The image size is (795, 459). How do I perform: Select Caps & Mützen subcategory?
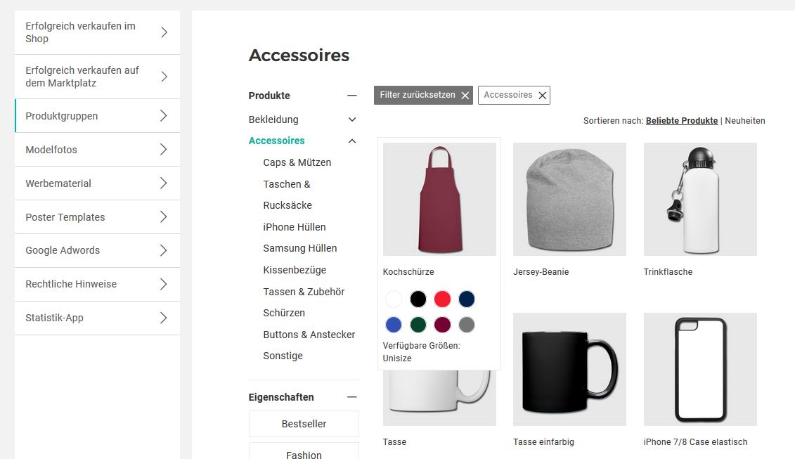297,162
